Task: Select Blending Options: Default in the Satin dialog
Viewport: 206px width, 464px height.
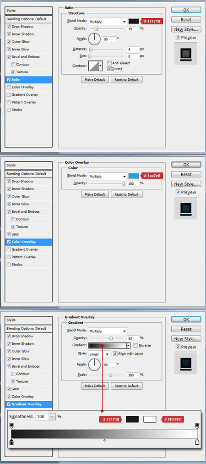Action: [x=29, y=19]
